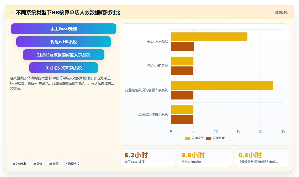The image size is (299, 177).
Task: Click y-axis label 全自动实时更新系统 in chart
Action: pyautogui.click(x=153, y=114)
